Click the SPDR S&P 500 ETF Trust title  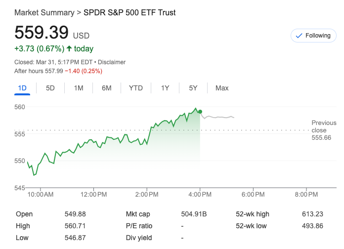coord(129,12)
